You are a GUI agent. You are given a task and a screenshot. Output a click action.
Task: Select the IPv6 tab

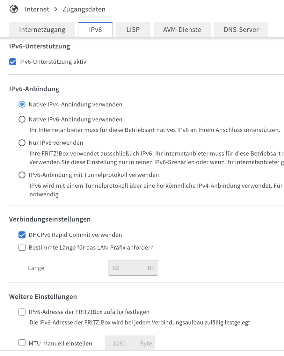(95, 30)
